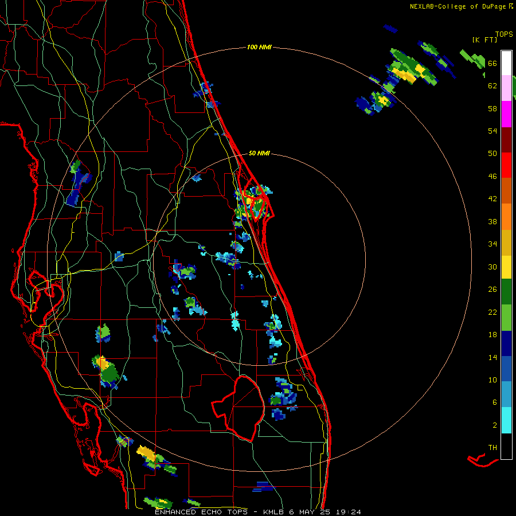Viewport: 516px width, 516px height.
Task: Click the "6" scale value
Action: pyautogui.click(x=495, y=402)
